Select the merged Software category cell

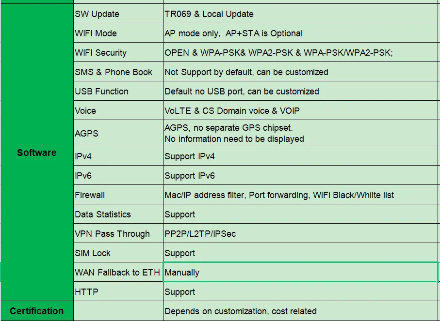[37, 153]
